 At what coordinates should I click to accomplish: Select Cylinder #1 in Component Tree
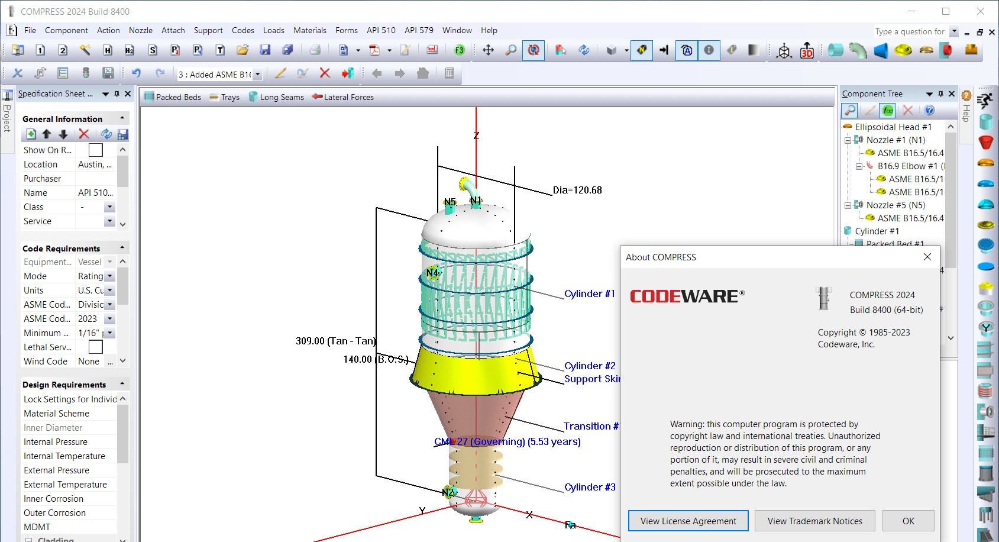click(877, 231)
